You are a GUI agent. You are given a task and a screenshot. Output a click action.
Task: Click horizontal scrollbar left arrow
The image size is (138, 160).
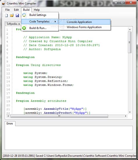tap(8, 116)
